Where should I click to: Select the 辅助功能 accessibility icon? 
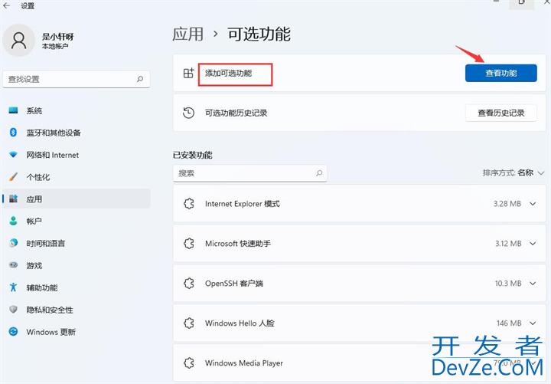[13, 287]
